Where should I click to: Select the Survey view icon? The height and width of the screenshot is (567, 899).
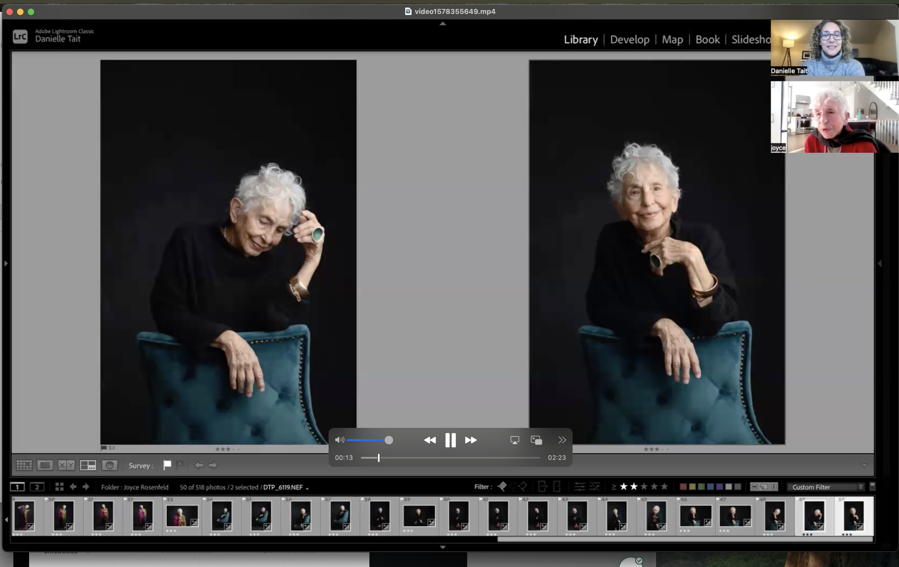pyautogui.click(x=88, y=465)
